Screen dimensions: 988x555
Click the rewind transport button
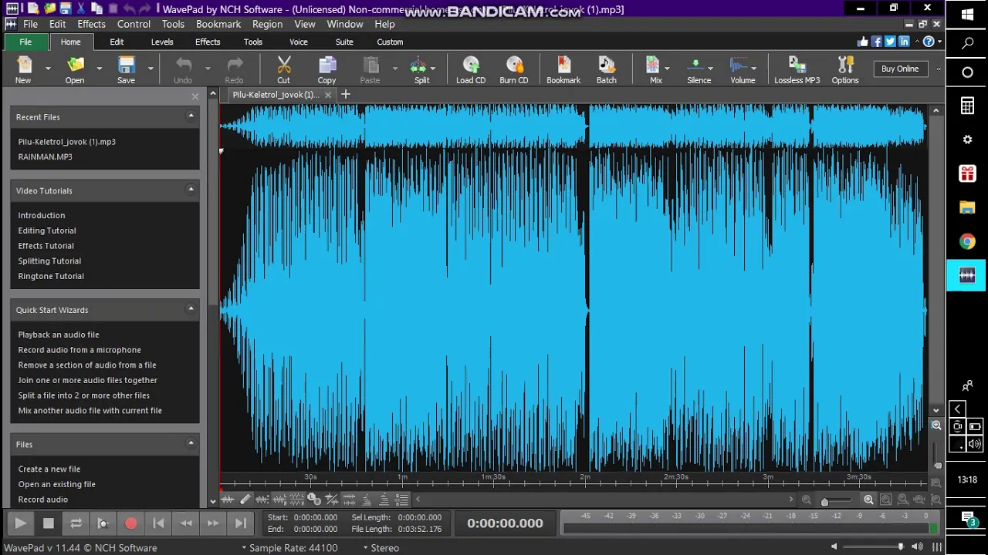pyautogui.click(x=186, y=523)
